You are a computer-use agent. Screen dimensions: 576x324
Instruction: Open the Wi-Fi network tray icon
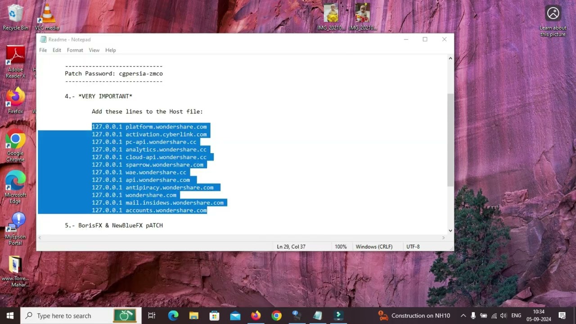[x=495, y=315]
